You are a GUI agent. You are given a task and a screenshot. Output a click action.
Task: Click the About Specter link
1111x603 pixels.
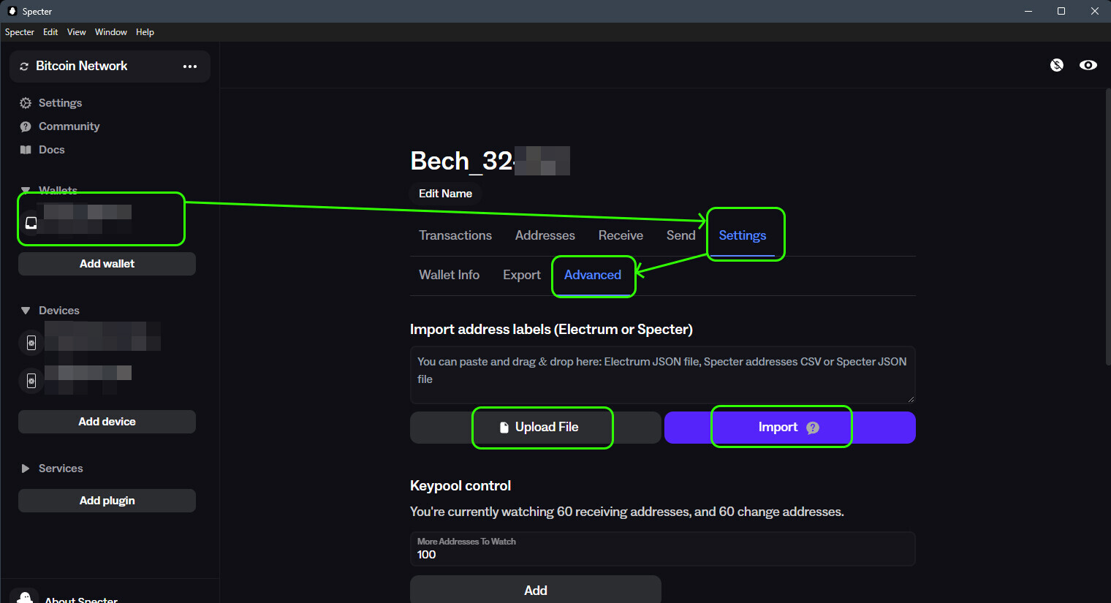(81, 599)
